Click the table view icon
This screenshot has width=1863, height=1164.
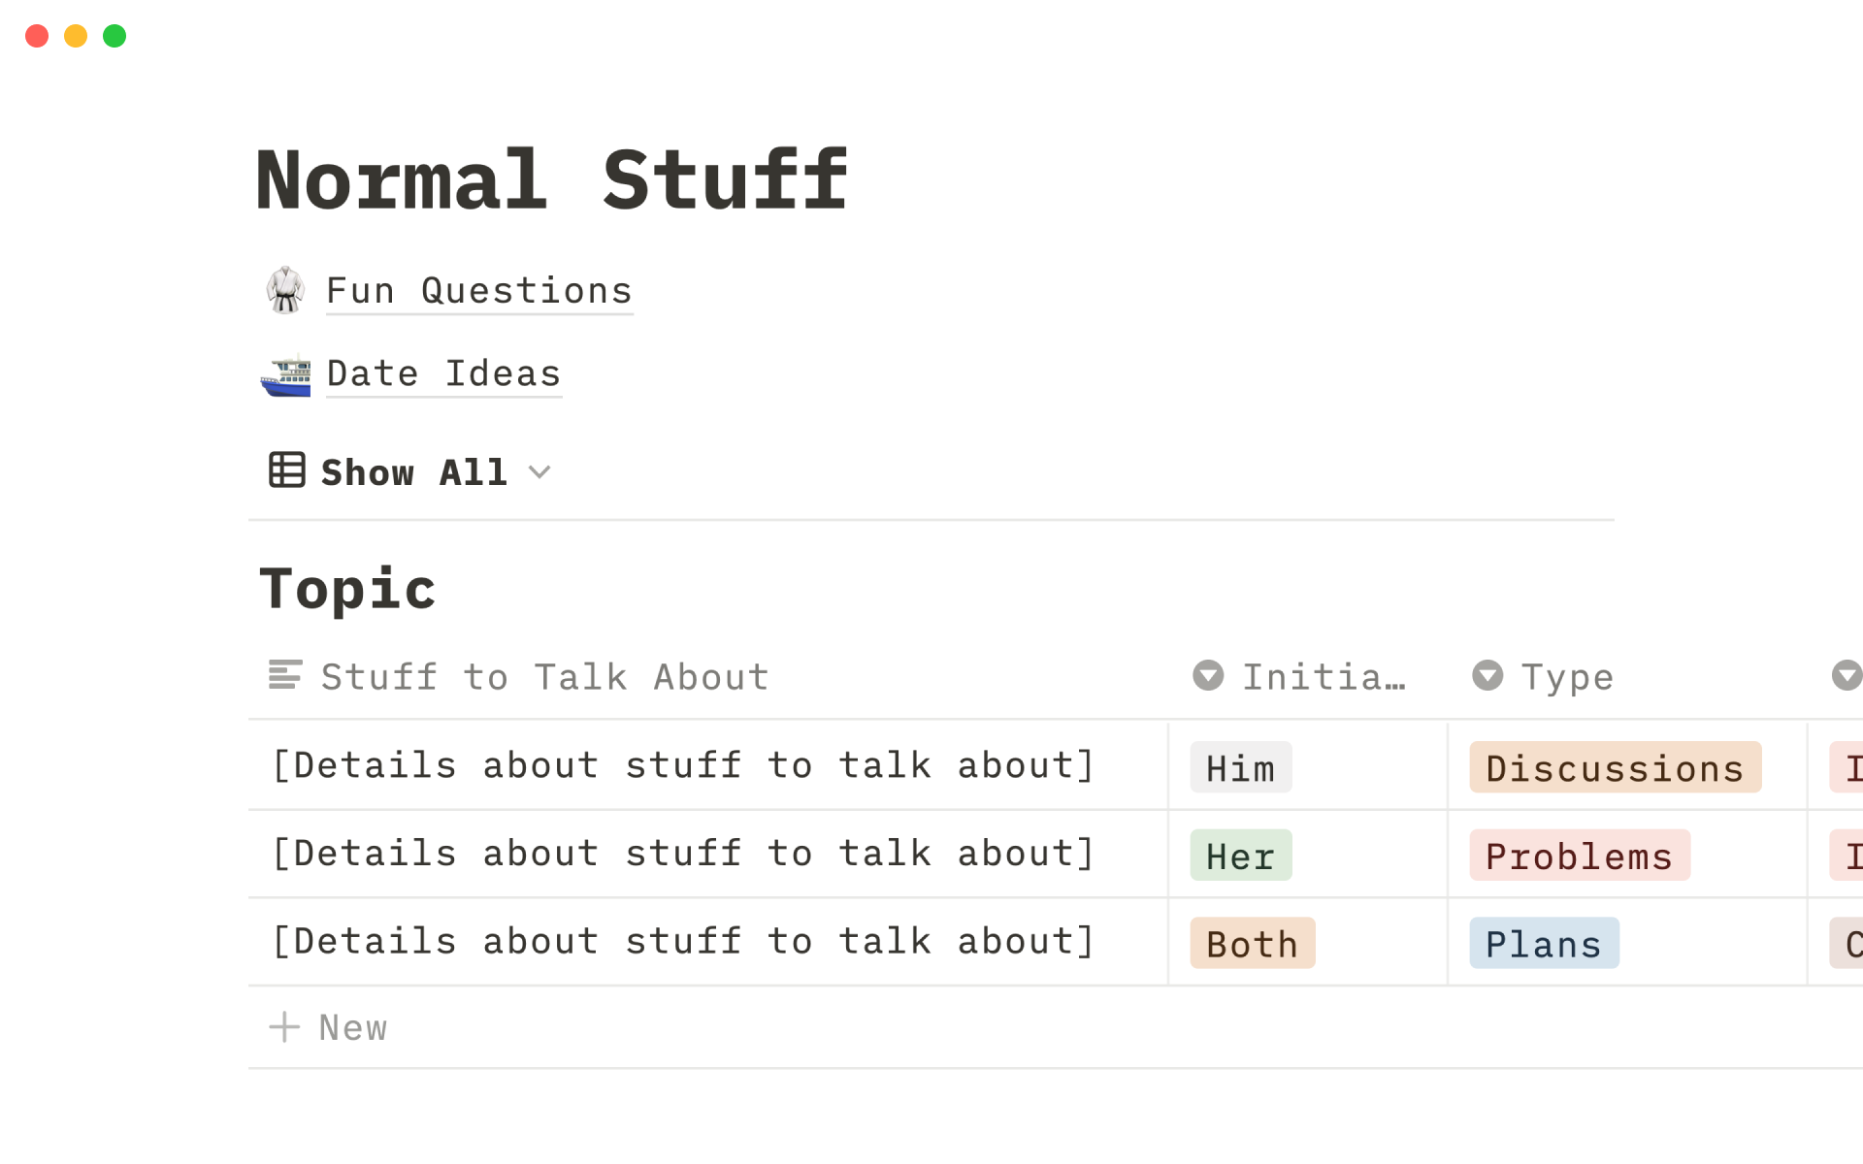286,470
